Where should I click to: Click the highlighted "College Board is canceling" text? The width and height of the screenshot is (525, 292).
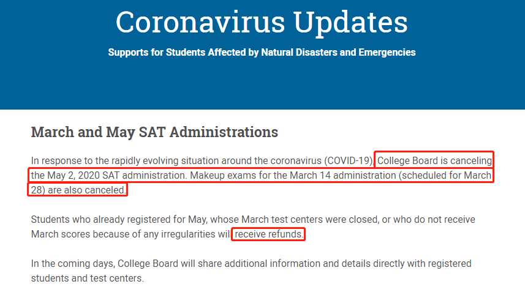434,161
